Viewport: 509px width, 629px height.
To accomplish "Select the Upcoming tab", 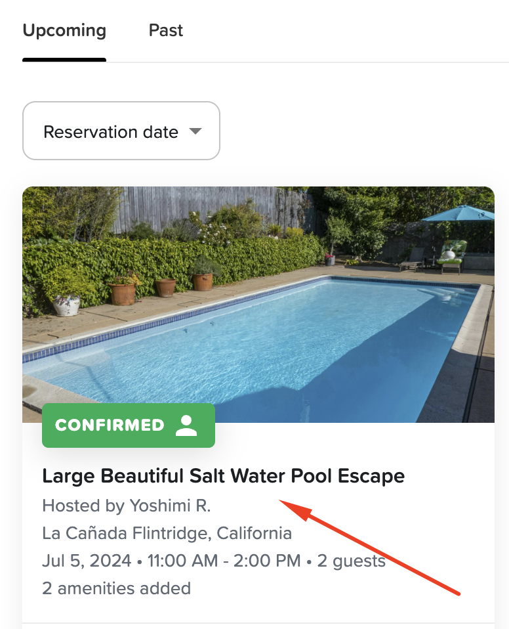I will [x=64, y=31].
